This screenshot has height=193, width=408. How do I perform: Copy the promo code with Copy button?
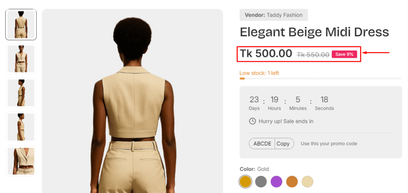(x=283, y=144)
